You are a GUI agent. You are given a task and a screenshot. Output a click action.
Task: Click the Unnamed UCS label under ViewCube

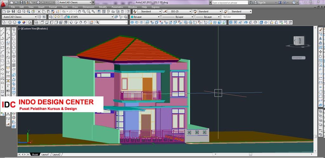[x=298, y=58]
